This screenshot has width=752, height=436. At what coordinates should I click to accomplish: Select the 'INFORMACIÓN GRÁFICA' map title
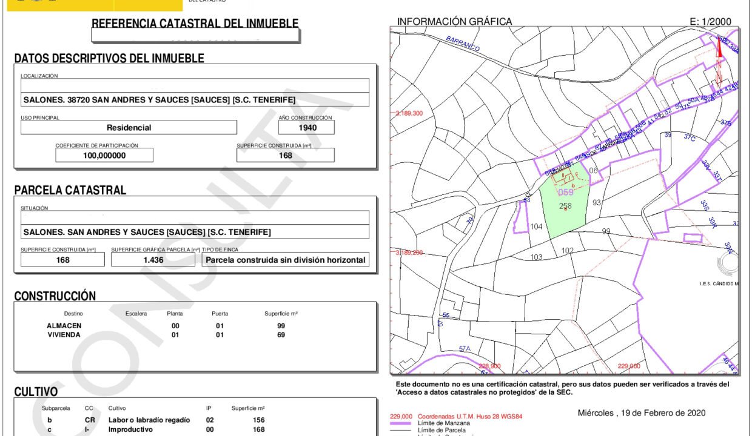tap(455, 21)
